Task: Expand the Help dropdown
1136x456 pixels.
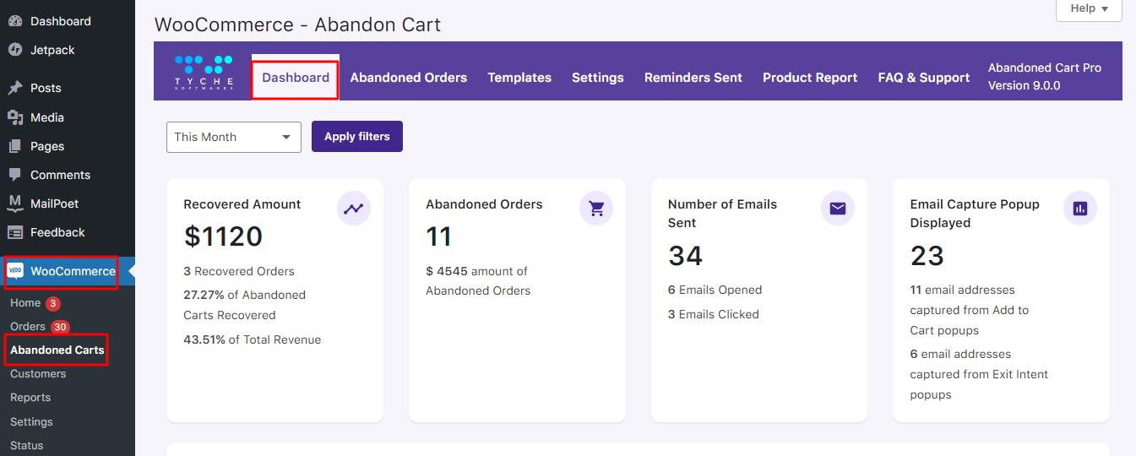Action: tap(1089, 8)
